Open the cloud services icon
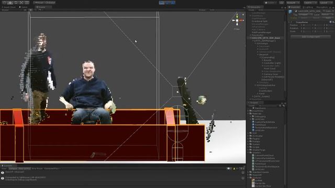 pyautogui.click(x=282, y=3)
